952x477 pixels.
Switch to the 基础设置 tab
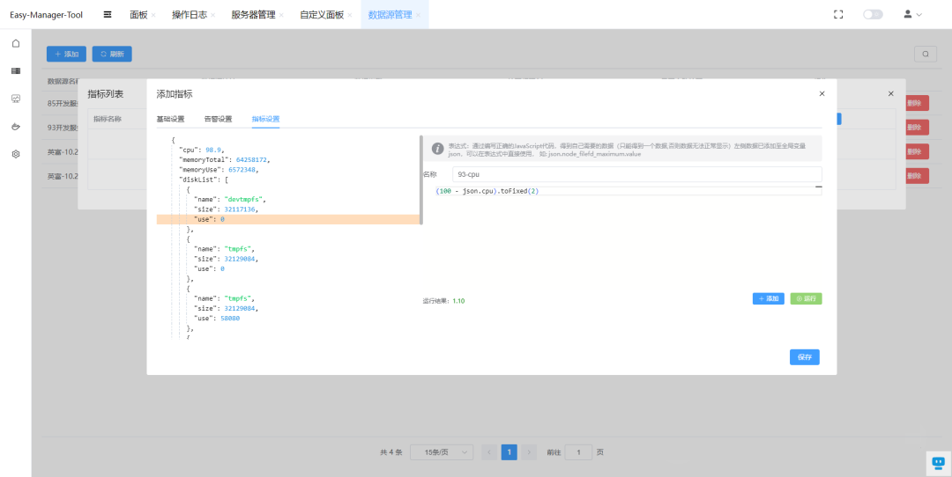coord(170,119)
